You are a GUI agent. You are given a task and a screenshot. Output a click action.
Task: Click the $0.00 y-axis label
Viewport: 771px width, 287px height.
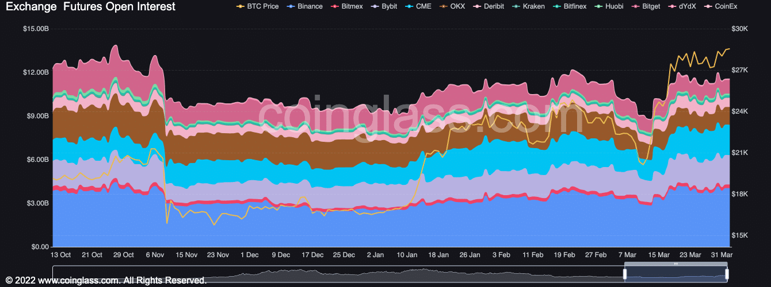point(40,247)
